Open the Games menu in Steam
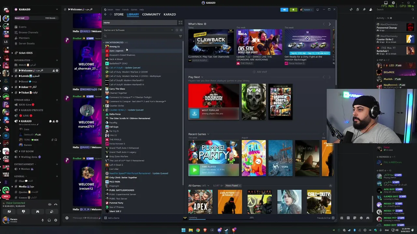 [134, 10]
